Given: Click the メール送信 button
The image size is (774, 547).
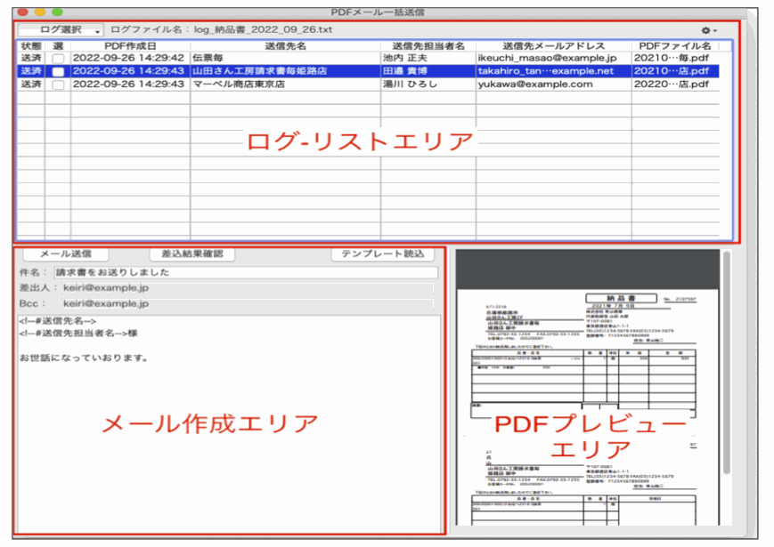Looking at the screenshot, I should [x=55, y=254].
